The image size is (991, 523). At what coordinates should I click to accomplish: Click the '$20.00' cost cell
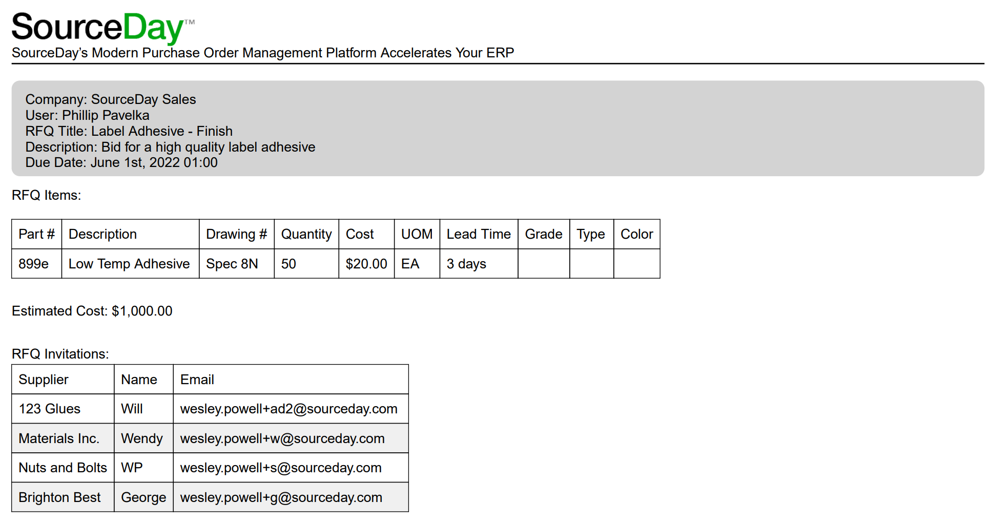pyautogui.click(x=366, y=264)
